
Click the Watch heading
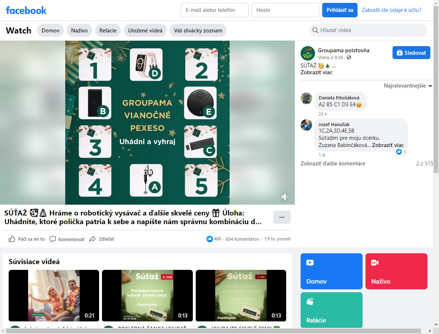click(x=18, y=30)
